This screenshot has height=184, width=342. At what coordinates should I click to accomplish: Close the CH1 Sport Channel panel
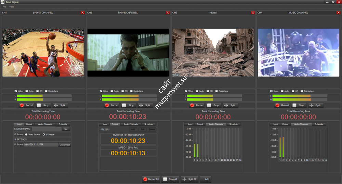82,13
